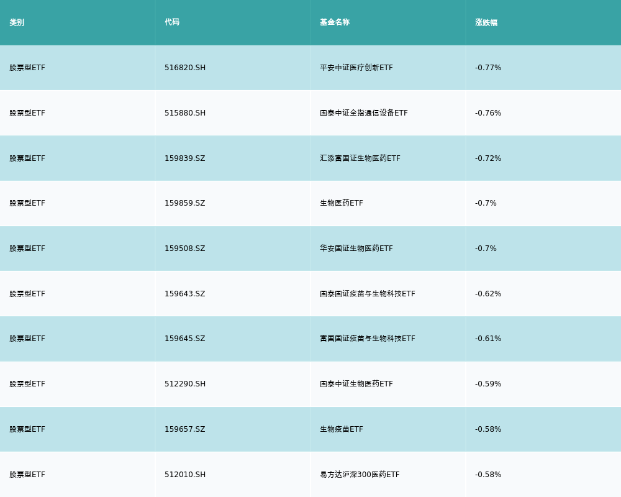The height and width of the screenshot is (497, 621).
Task: Click code 159859.SZ cell
Action: click(184, 203)
